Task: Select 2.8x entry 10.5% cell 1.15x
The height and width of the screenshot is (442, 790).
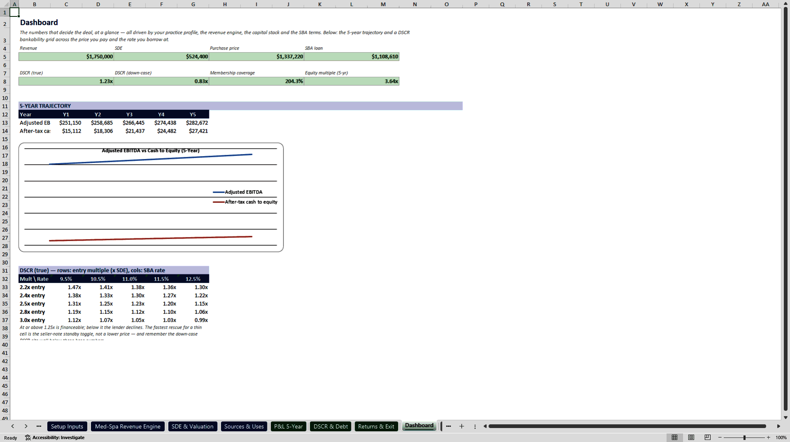Action: tap(98, 312)
